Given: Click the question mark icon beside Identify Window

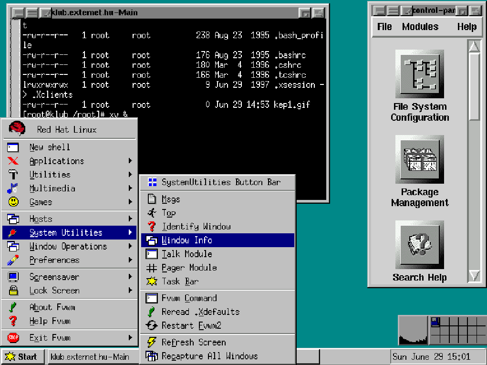Looking at the screenshot, I should click(x=152, y=227).
